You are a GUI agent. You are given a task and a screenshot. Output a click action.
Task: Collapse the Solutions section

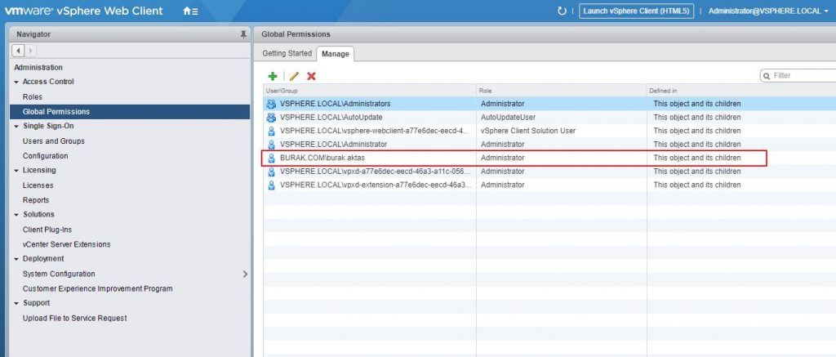tap(16, 215)
